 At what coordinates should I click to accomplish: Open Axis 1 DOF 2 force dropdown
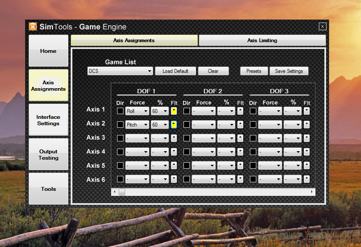[203, 111]
